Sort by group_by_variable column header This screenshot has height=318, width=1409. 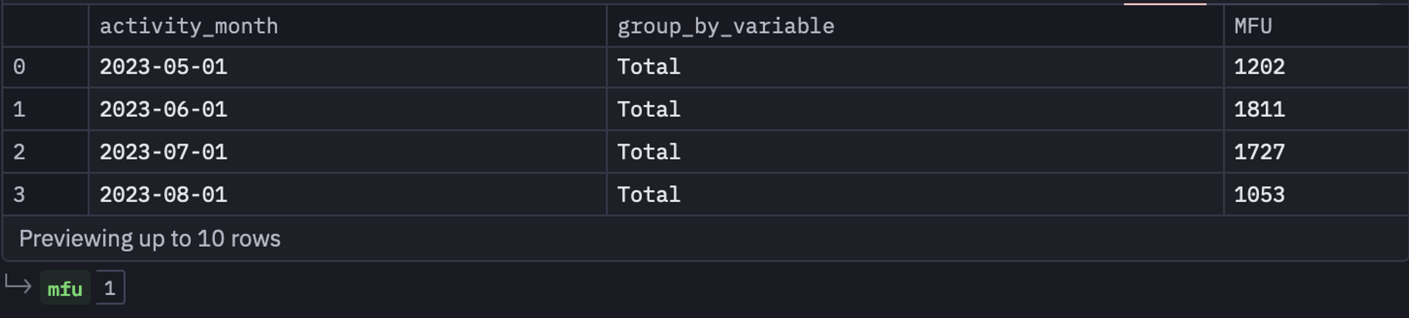point(915,26)
